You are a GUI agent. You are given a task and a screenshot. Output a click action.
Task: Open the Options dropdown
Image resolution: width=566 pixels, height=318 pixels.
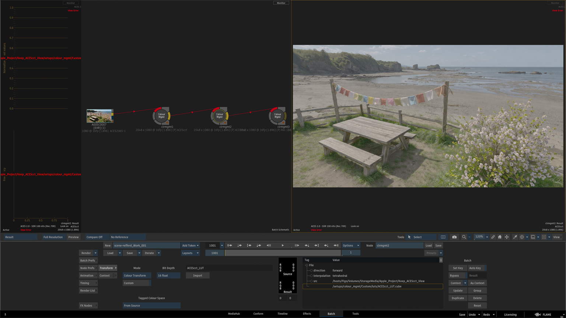350,245
